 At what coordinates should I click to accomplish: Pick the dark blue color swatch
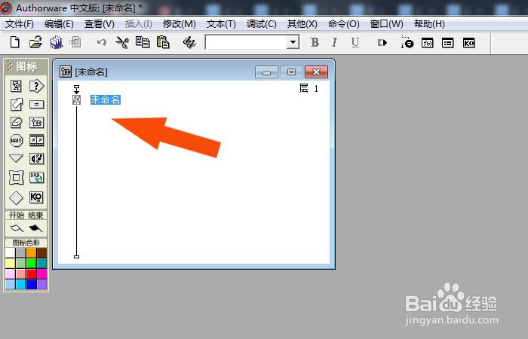[32, 284]
